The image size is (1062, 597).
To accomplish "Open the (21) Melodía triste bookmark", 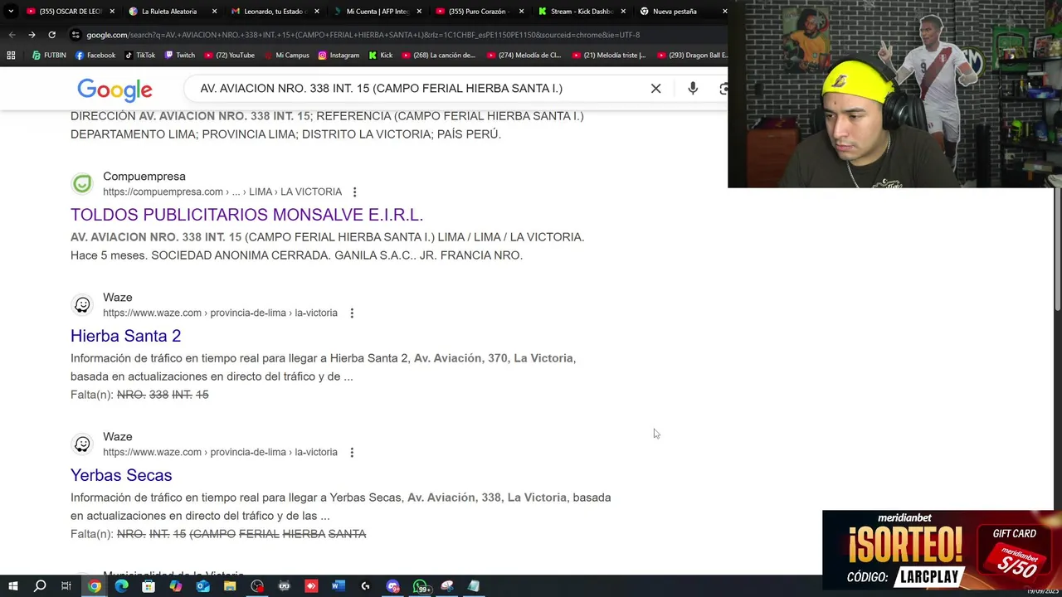I will tap(608, 56).
